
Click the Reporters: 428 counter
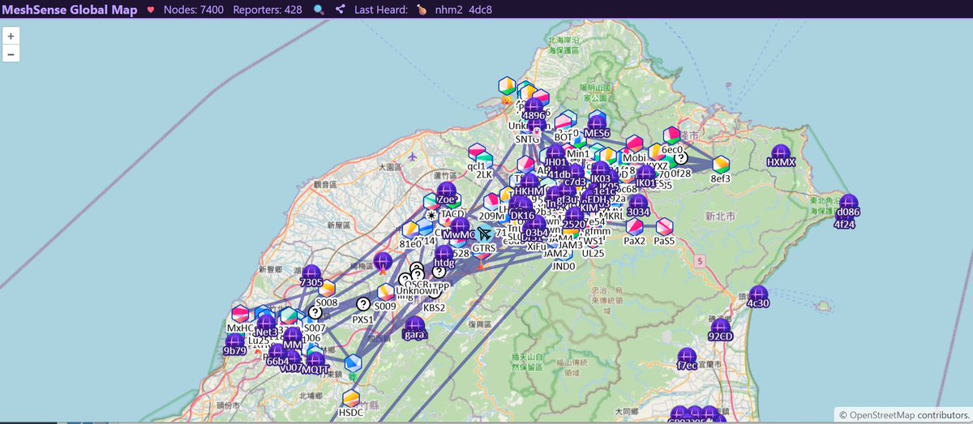point(267,10)
